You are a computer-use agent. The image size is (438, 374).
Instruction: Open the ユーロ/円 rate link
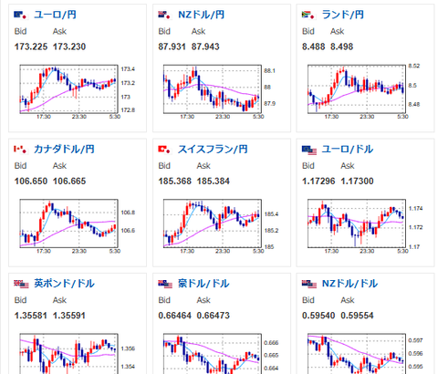pos(55,15)
